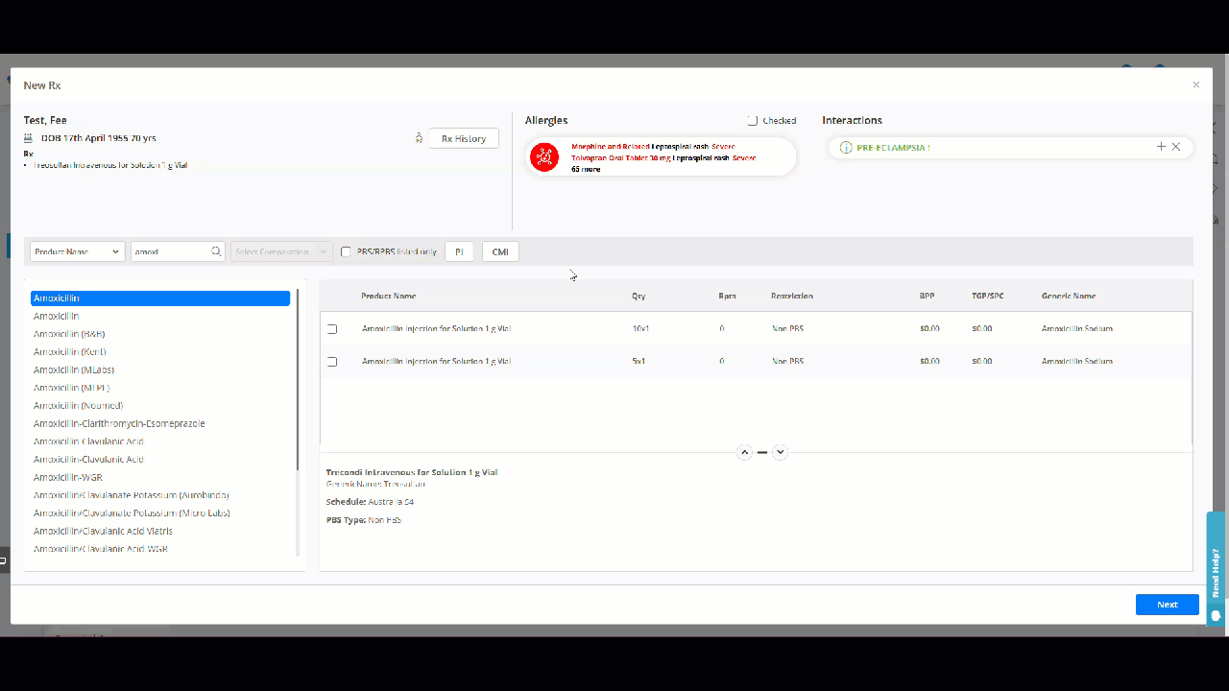Viewport: 1229px width, 691px height.
Task: Click the chevron-down arrow above the details panel
Action: click(x=781, y=451)
